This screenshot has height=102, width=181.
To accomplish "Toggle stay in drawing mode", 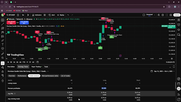I will click(3, 67).
